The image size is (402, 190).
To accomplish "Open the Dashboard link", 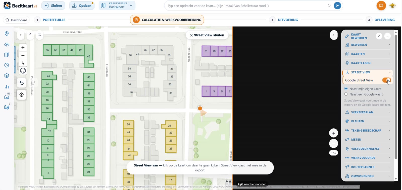I will pyautogui.click(x=16, y=20).
